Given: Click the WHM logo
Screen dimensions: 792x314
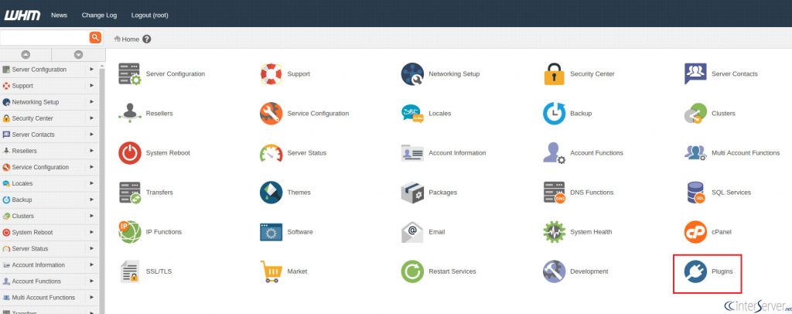Looking at the screenshot, I should (x=22, y=15).
